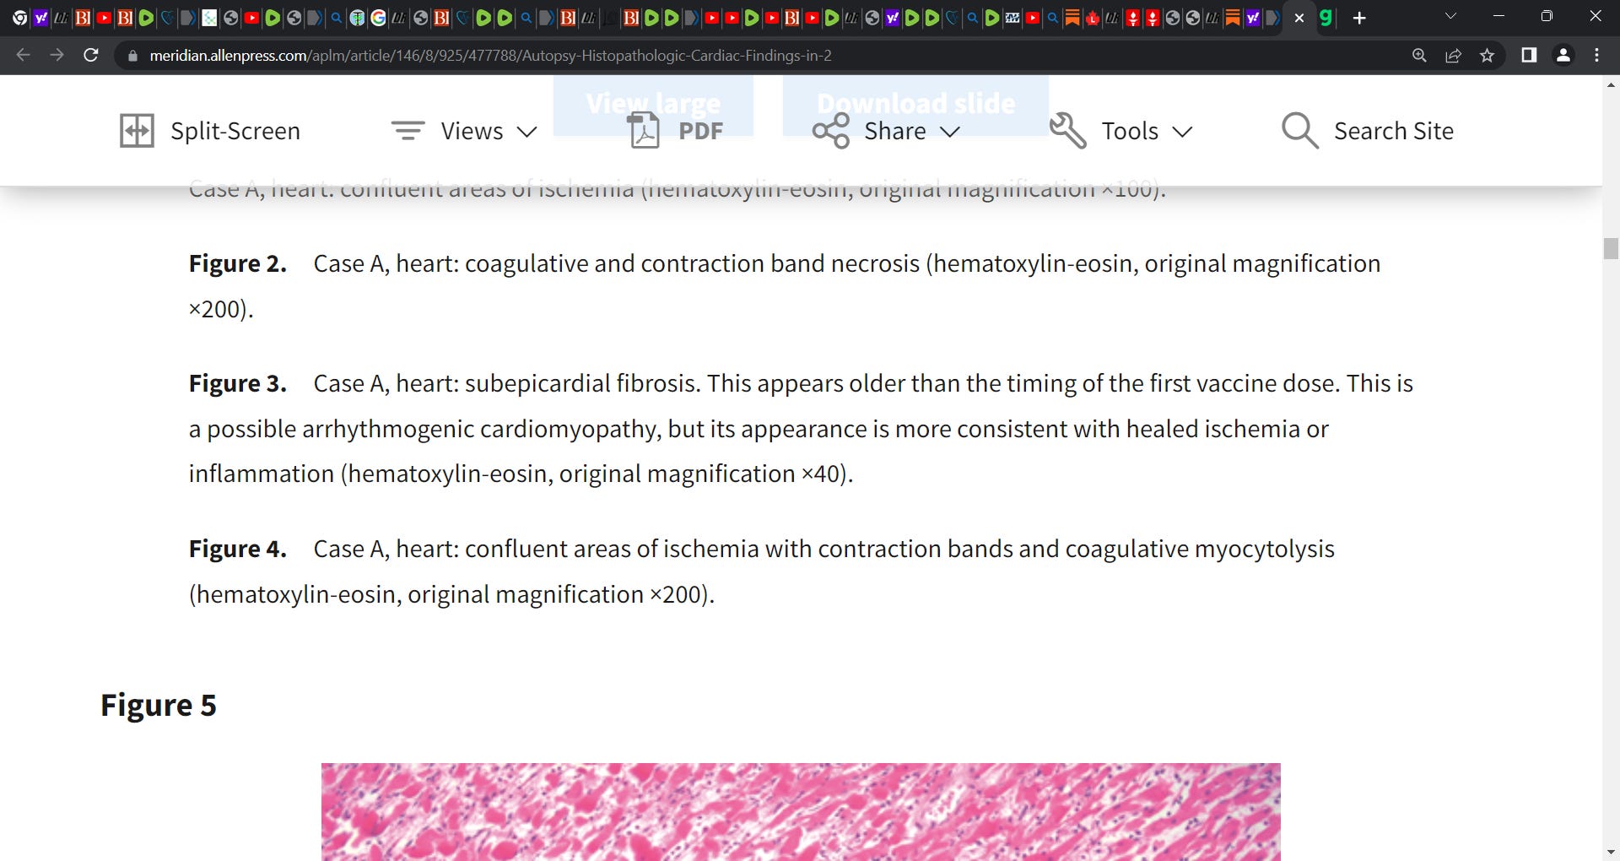Switch to the green 'g' tab

[x=1326, y=18]
